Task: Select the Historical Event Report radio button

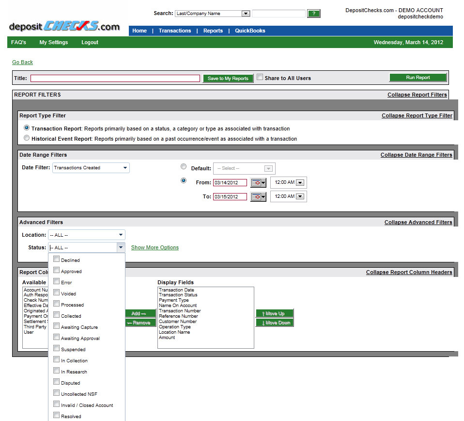Action: point(27,138)
